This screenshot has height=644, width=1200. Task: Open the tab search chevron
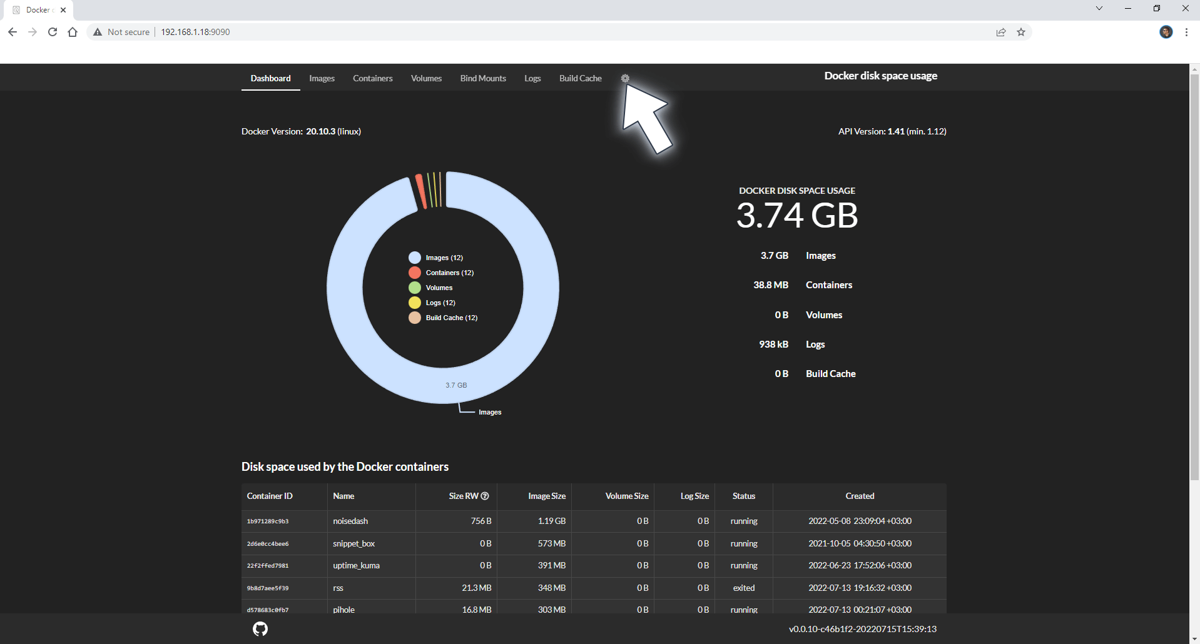[x=1099, y=8]
